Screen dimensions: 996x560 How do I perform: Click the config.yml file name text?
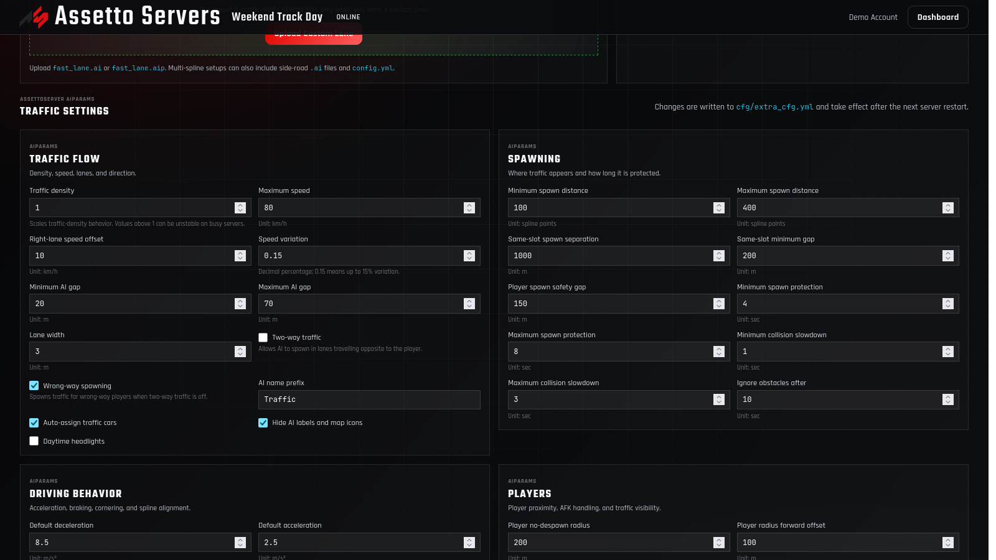click(x=372, y=68)
